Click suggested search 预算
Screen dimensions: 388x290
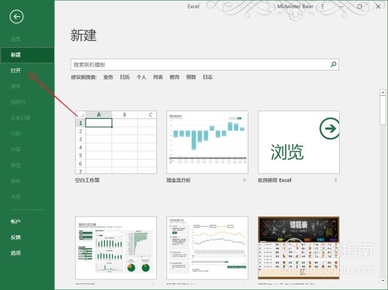(191, 77)
